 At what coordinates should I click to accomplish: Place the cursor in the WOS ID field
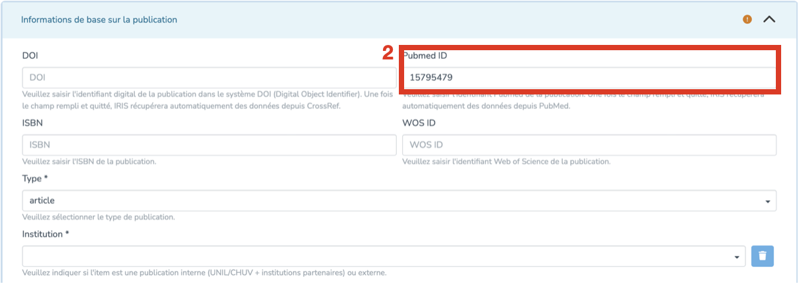[589, 145]
